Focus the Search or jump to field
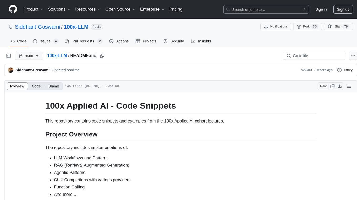This screenshot has width=357, height=200. coord(266,9)
